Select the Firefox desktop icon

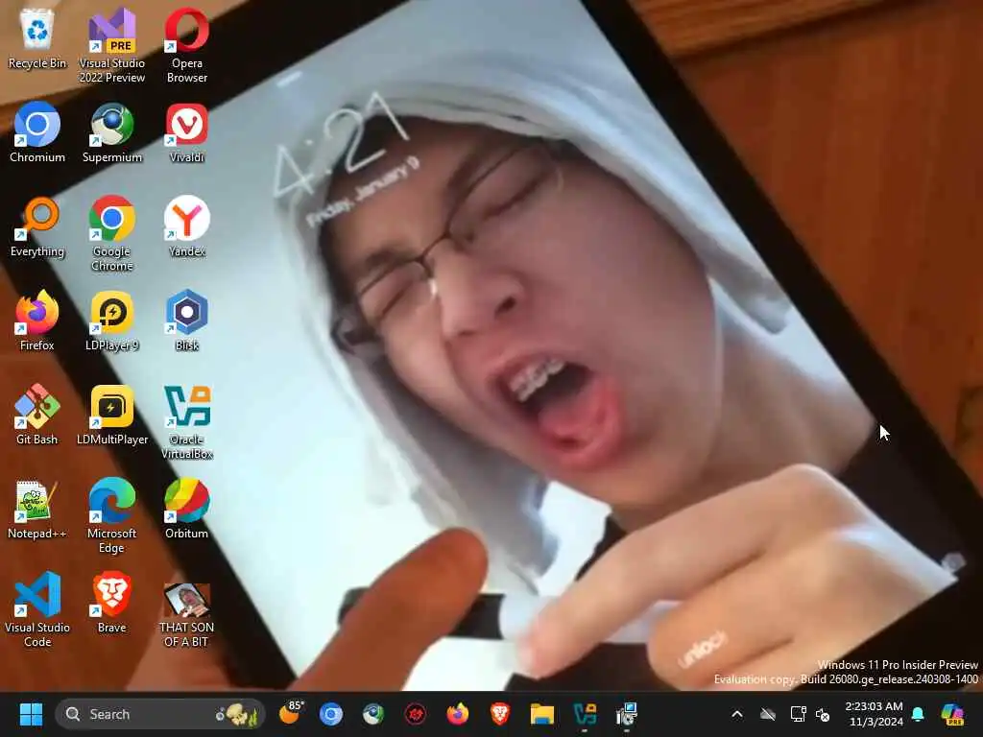point(37,321)
